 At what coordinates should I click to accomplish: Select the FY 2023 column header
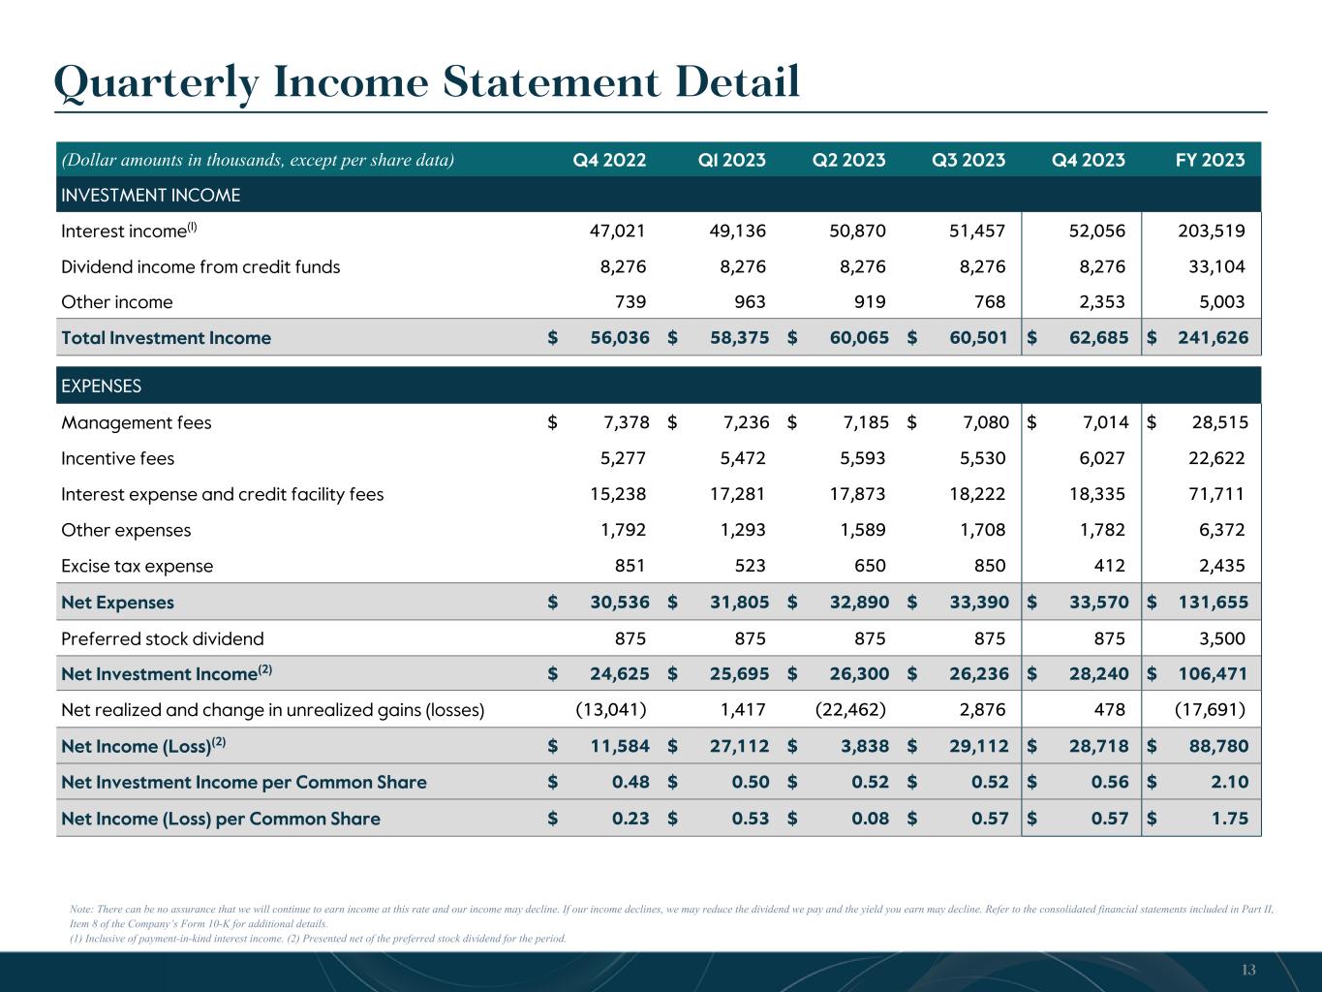pos(1210,160)
